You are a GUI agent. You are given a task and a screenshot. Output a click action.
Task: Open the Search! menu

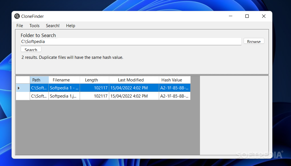click(x=53, y=26)
